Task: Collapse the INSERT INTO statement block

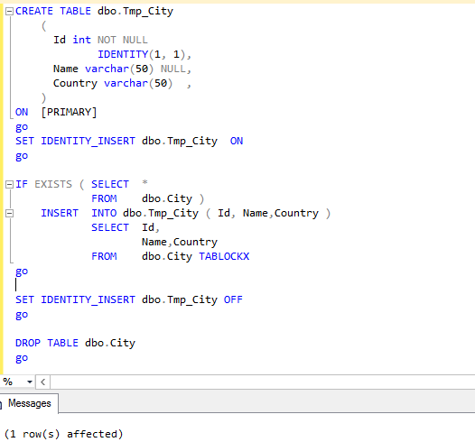Action: (9, 214)
